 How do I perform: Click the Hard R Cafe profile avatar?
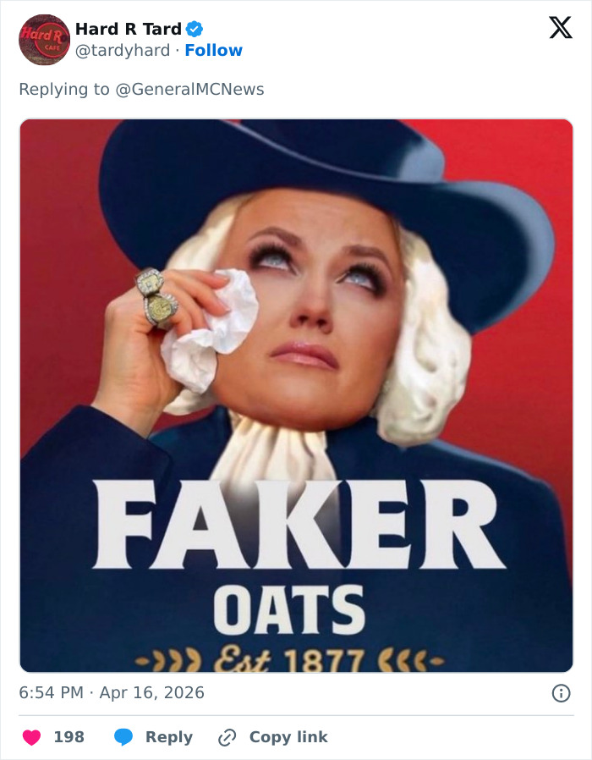click(44, 39)
